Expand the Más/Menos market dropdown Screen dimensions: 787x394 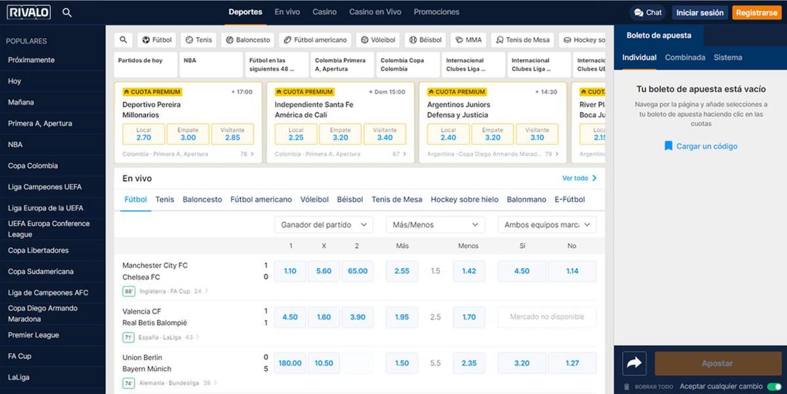(x=435, y=225)
